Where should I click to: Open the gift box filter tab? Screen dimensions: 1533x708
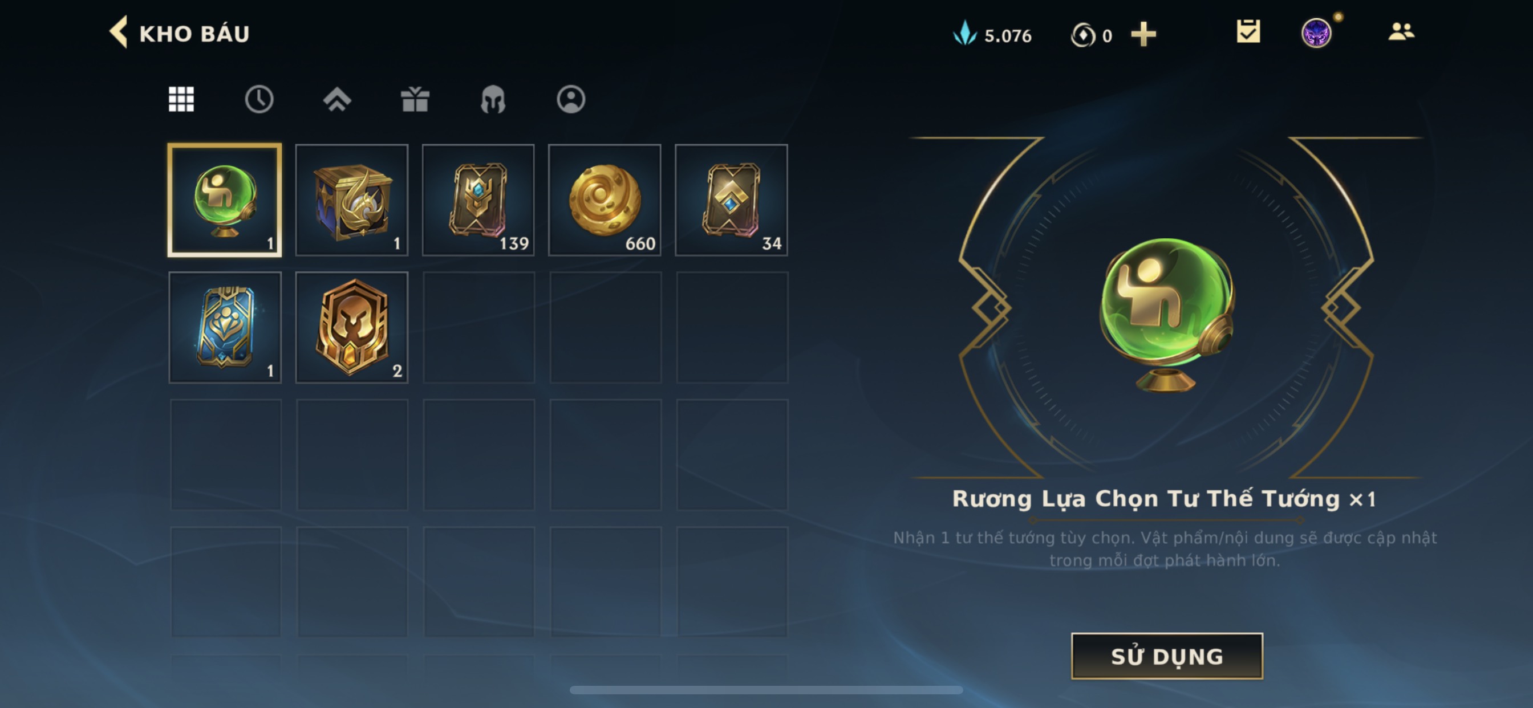pos(415,99)
